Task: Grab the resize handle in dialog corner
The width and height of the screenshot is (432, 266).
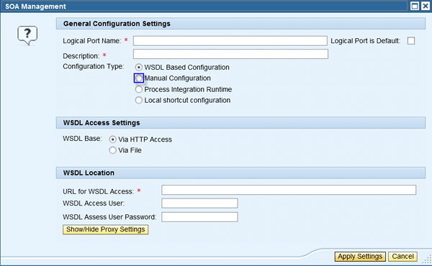Action: [427, 259]
